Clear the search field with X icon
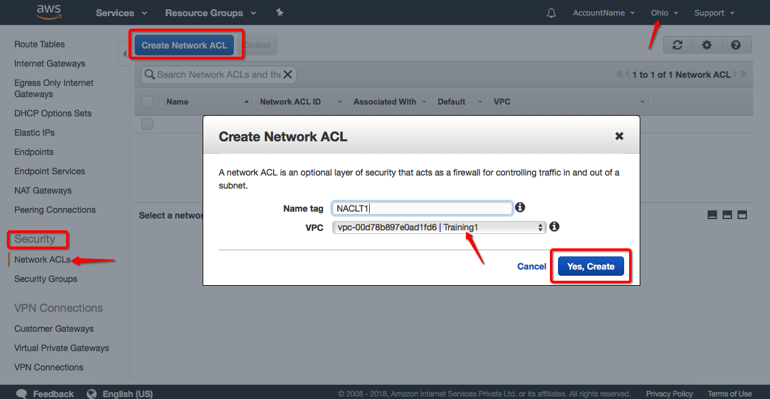 [287, 75]
